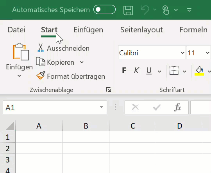Open the Undo history dropdown arrow

[155, 9]
